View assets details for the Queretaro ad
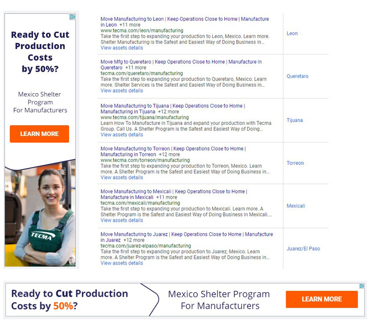370x329 pixels. coord(122,90)
